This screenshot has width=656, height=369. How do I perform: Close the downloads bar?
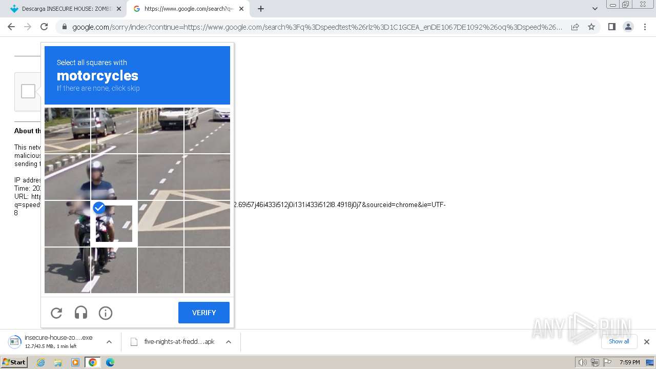[x=647, y=342]
